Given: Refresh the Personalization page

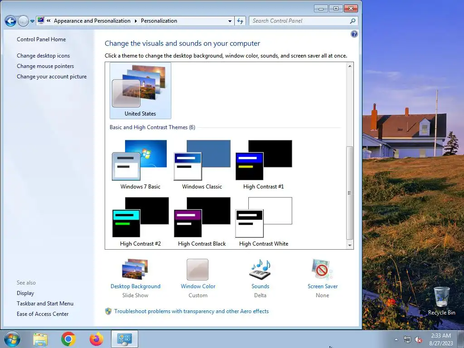Looking at the screenshot, I should pos(240,21).
